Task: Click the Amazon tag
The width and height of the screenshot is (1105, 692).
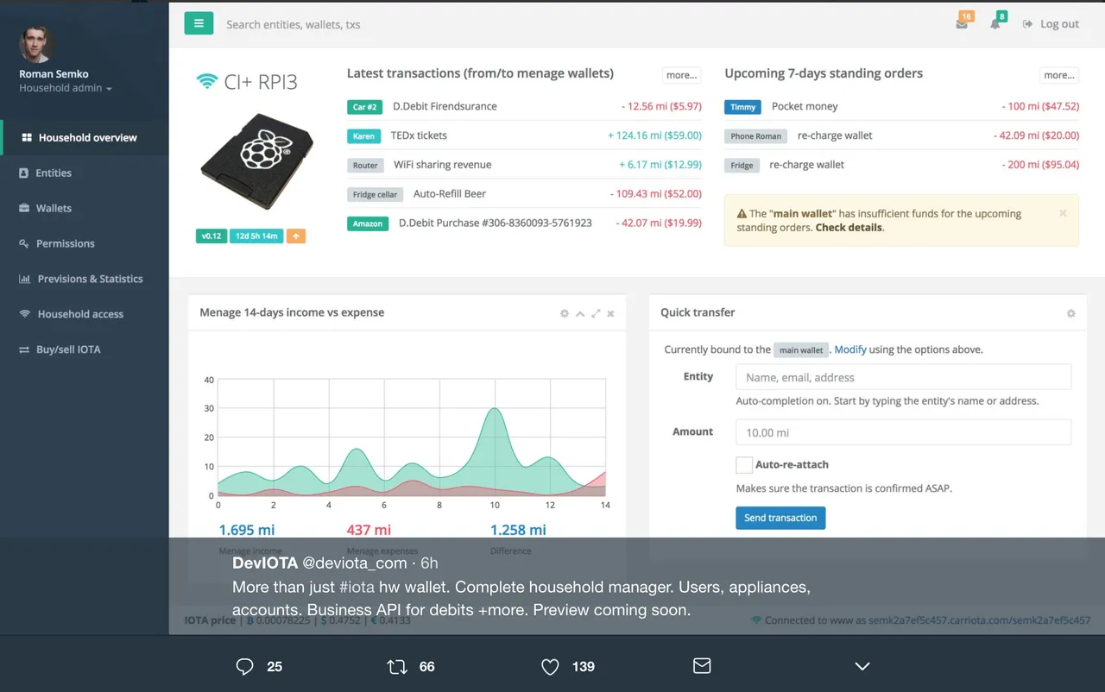Action: point(367,223)
